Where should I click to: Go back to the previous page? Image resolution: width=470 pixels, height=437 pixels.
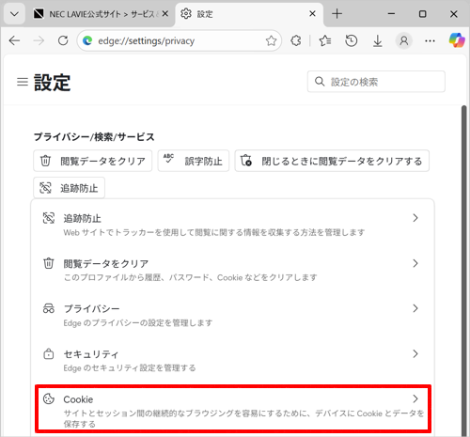pos(14,40)
